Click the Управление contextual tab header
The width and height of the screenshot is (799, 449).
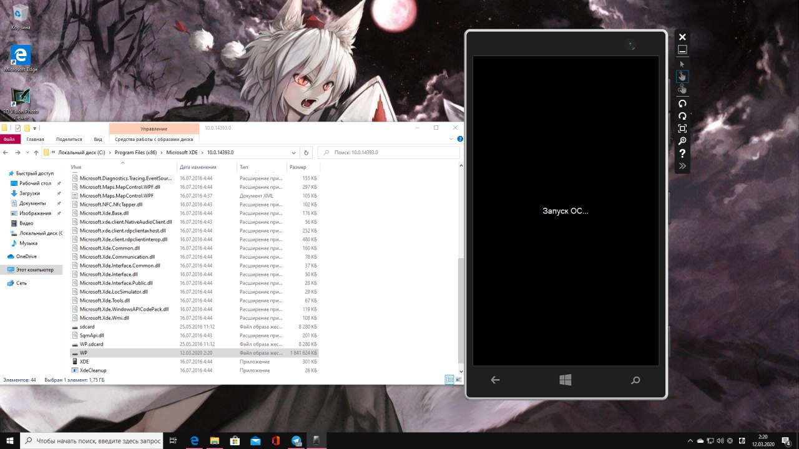[x=154, y=128]
